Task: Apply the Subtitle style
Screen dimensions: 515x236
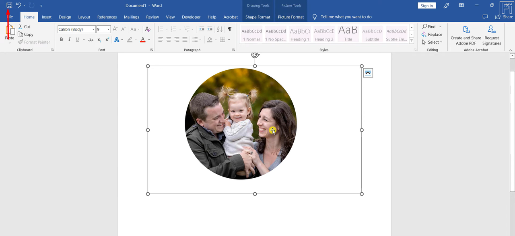Action: pos(372,34)
